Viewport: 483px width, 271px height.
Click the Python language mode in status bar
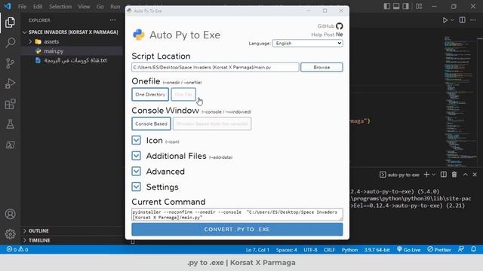click(349, 250)
